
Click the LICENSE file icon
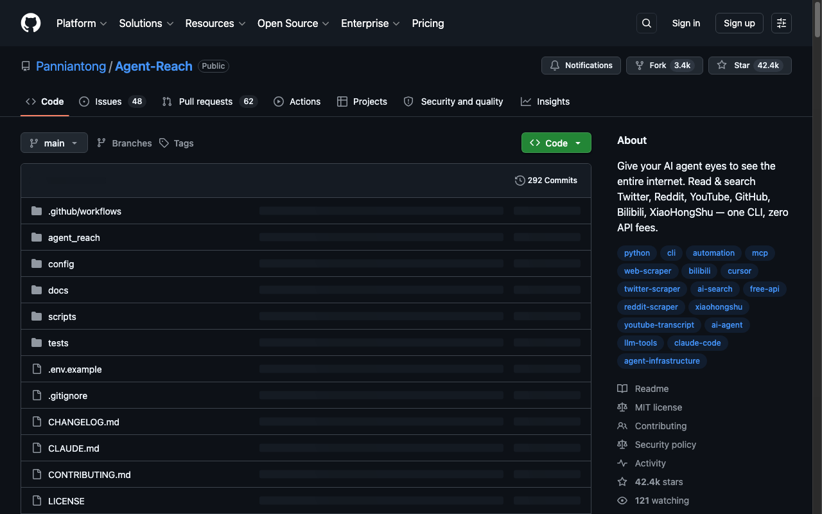coord(37,501)
